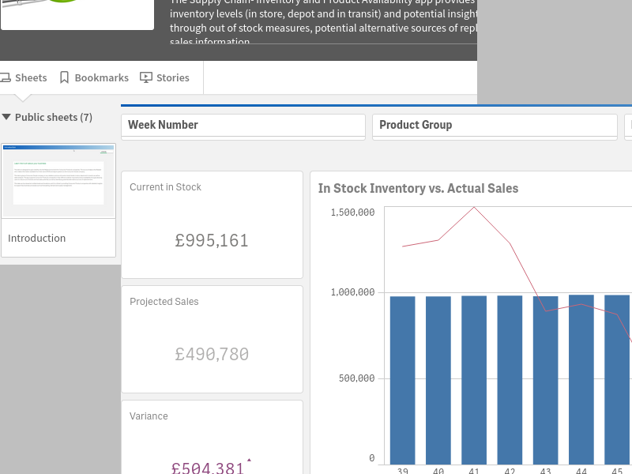The width and height of the screenshot is (632, 474).
Task: Click the app description text area
Action: 323,21
